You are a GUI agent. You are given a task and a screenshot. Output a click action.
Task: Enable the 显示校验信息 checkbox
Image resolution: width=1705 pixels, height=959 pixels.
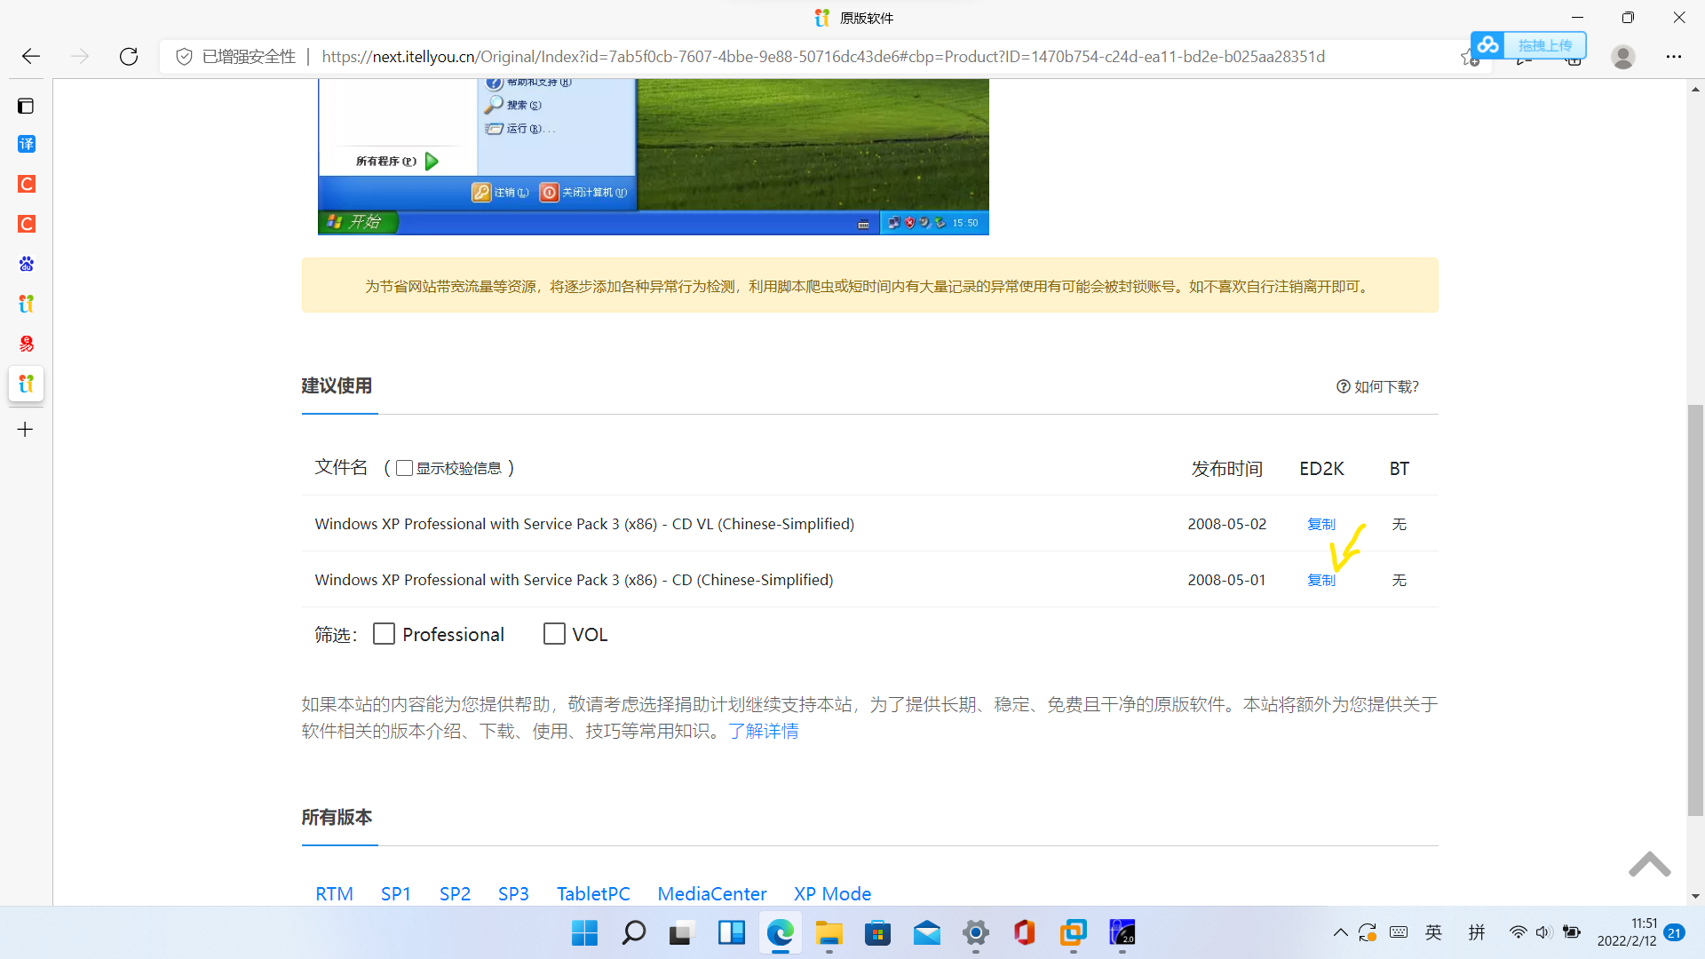point(404,468)
